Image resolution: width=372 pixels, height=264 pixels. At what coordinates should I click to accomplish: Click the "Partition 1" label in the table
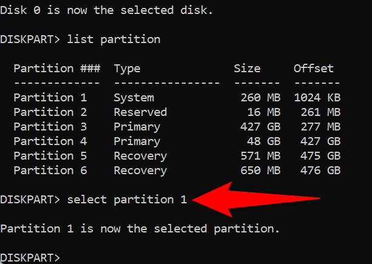click(x=50, y=98)
